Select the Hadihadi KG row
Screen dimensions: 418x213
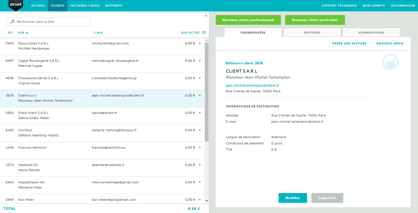pos(102,168)
